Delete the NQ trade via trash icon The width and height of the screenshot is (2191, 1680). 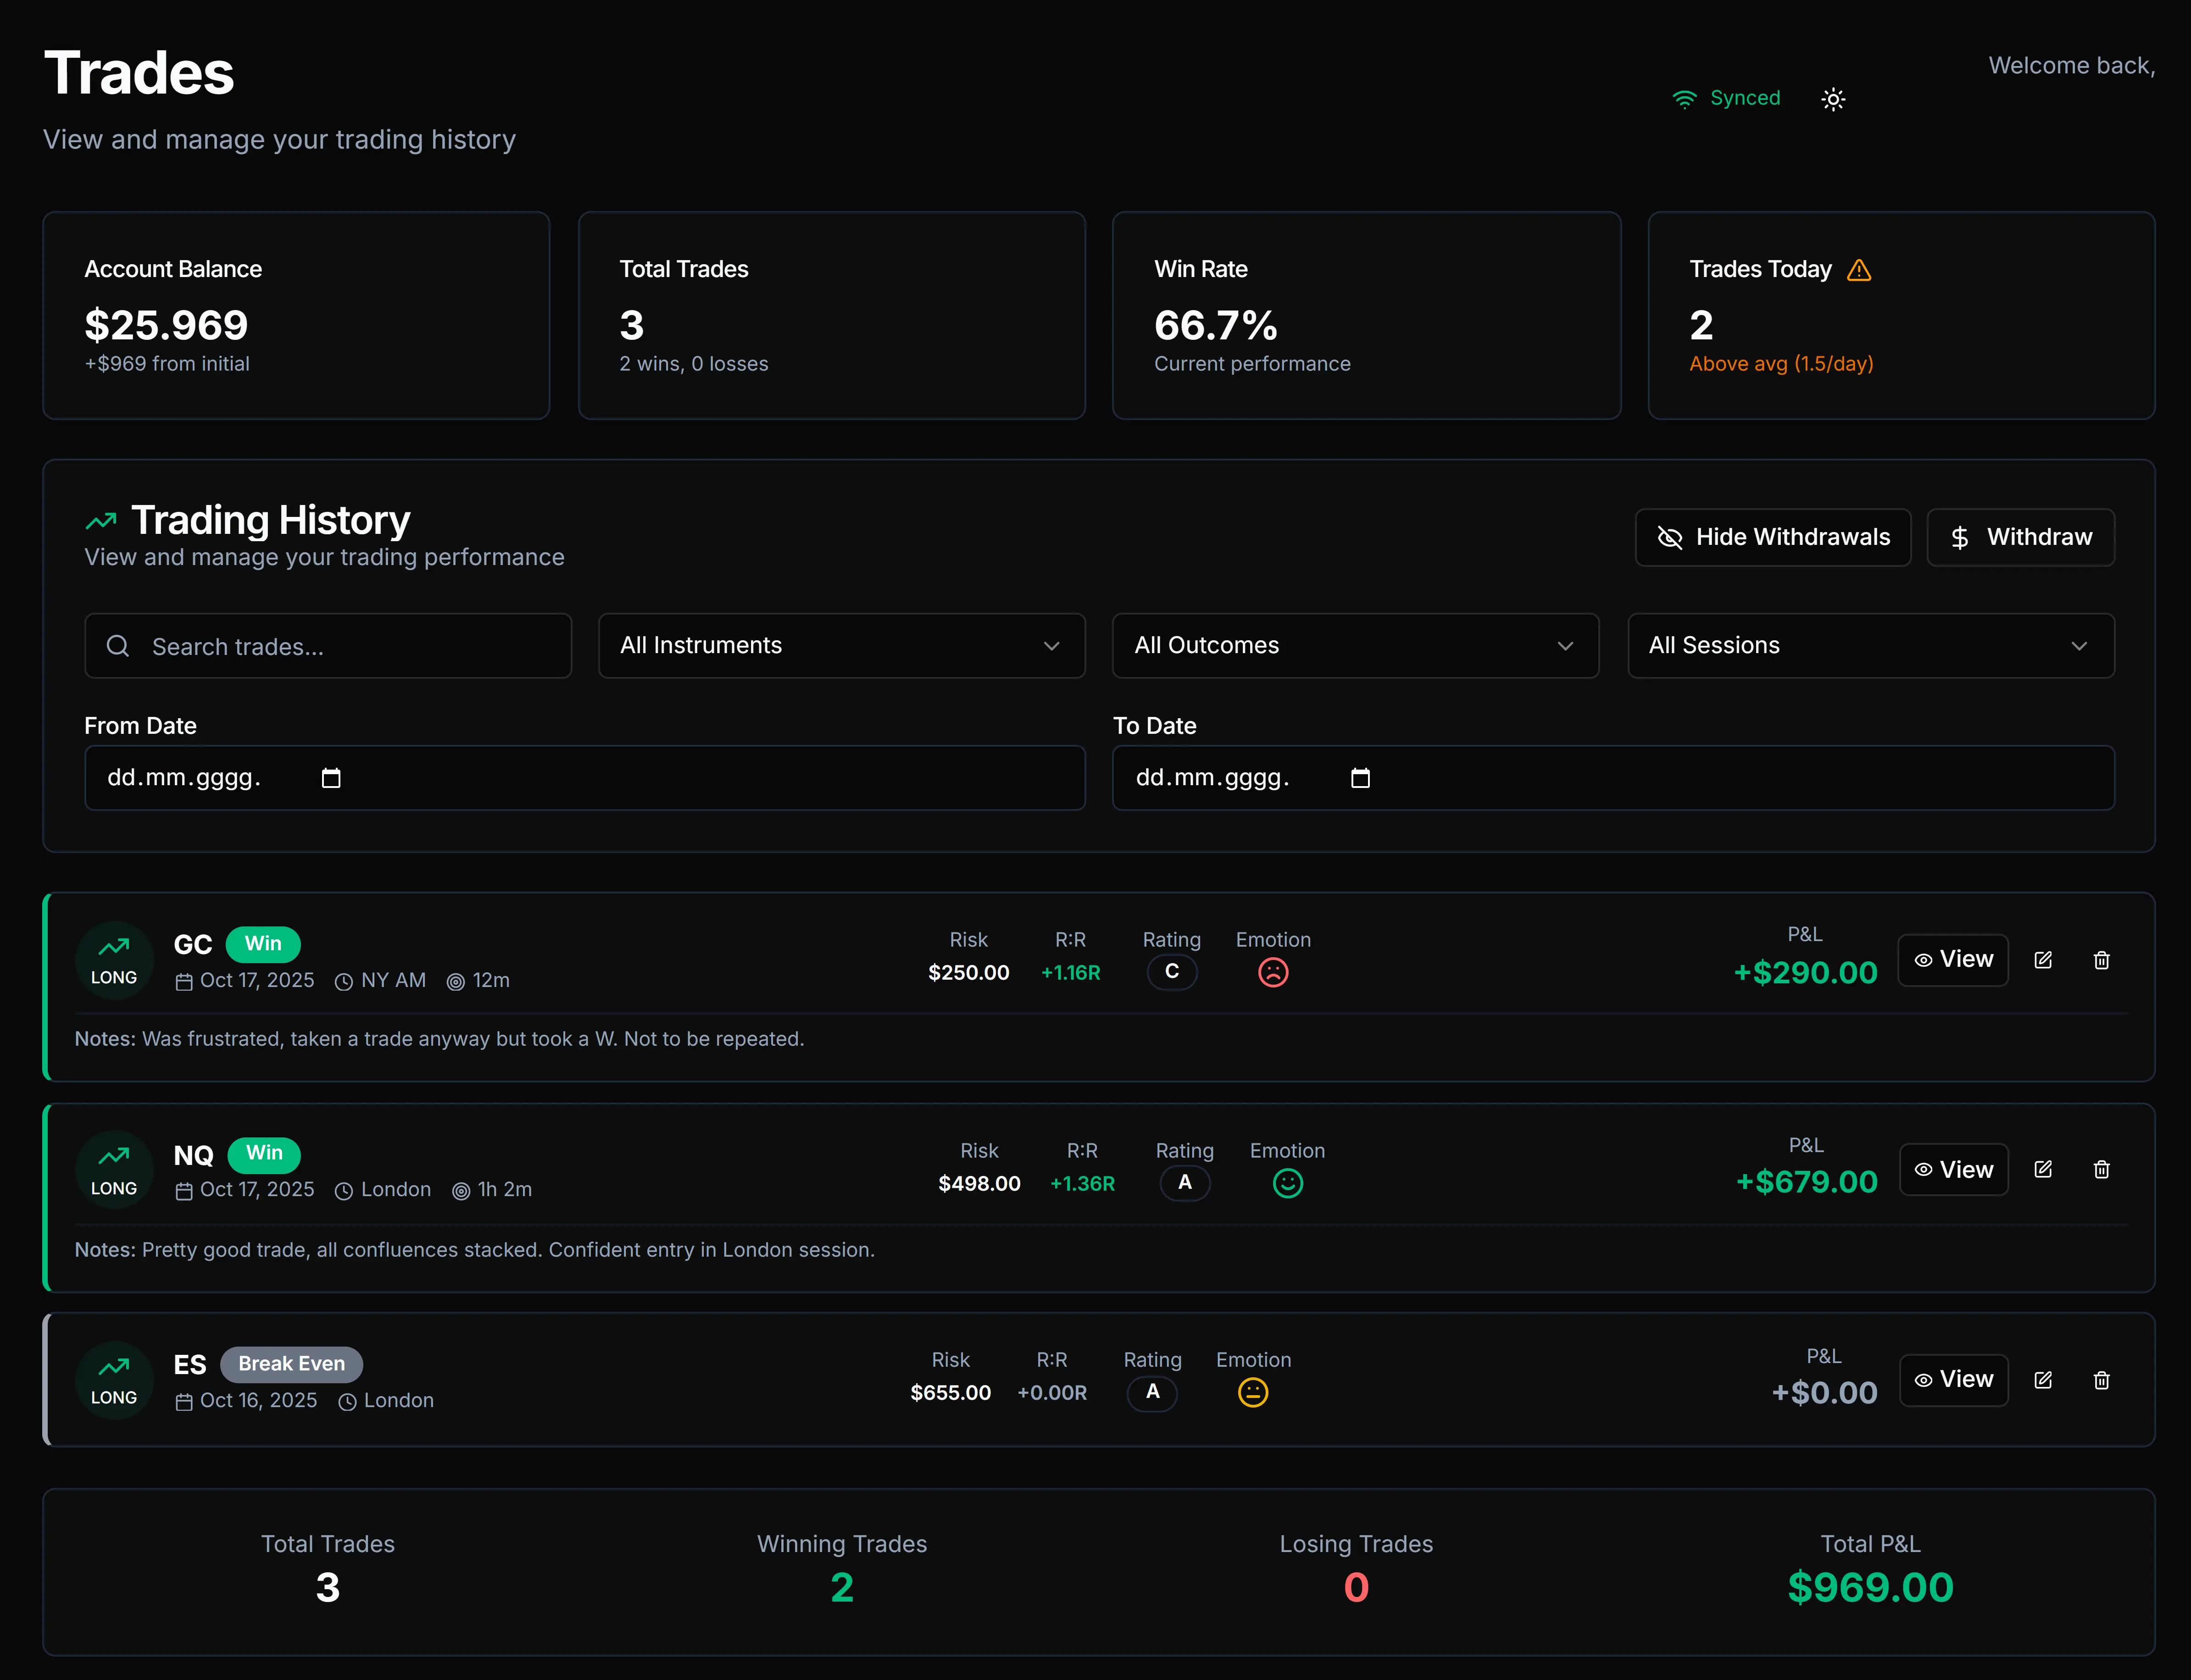[2101, 1169]
